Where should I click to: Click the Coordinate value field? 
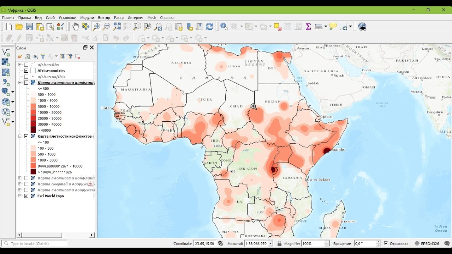(205, 243)
